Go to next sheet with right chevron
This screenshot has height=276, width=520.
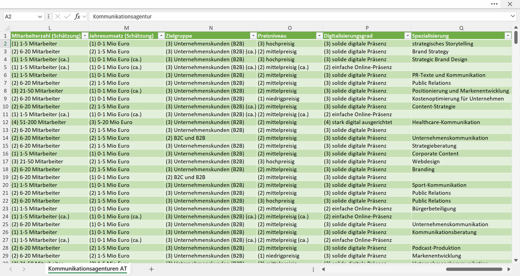click(24, 269)
